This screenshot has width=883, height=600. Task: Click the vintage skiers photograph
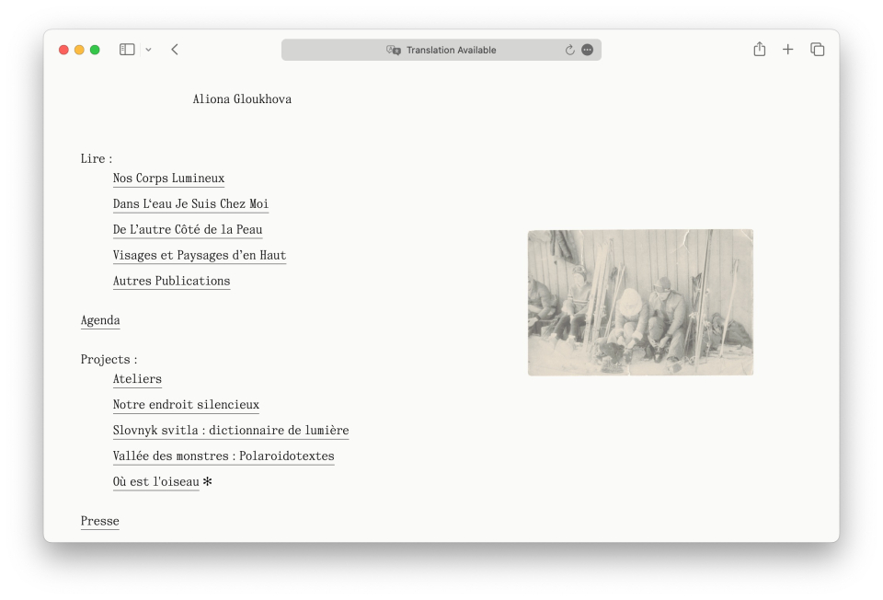pyautogui.click(x=640, y=303)
